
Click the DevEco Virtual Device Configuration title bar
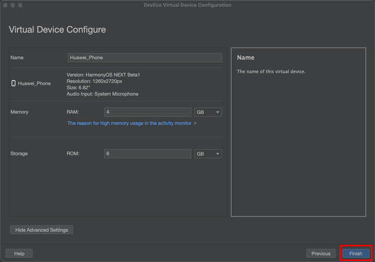point(187,5)
